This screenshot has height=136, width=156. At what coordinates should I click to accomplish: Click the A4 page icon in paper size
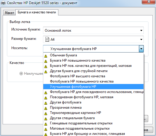click(47, 39)
